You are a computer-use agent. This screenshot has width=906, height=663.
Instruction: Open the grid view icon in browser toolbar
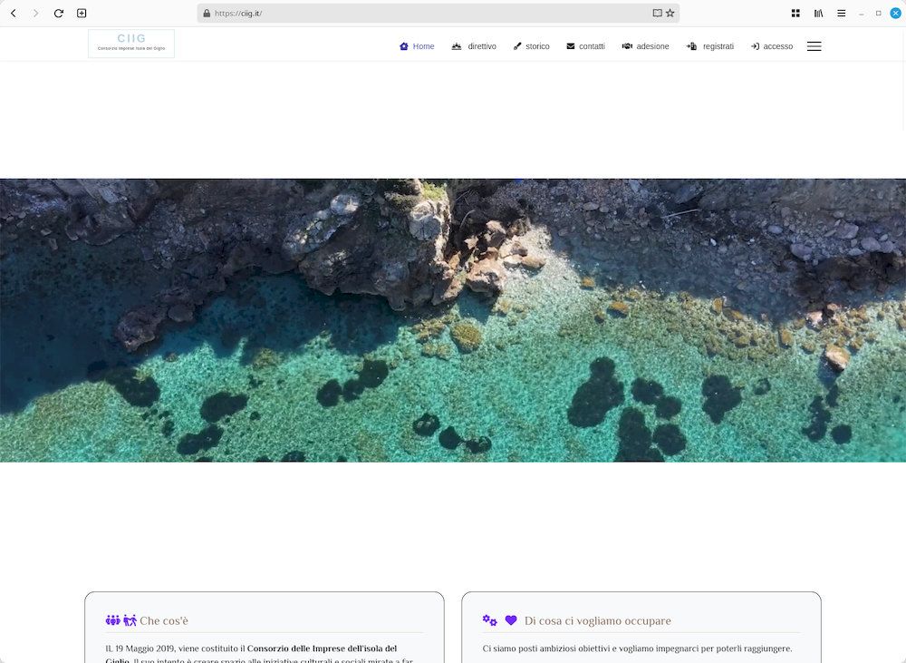[x=795, y=14]
